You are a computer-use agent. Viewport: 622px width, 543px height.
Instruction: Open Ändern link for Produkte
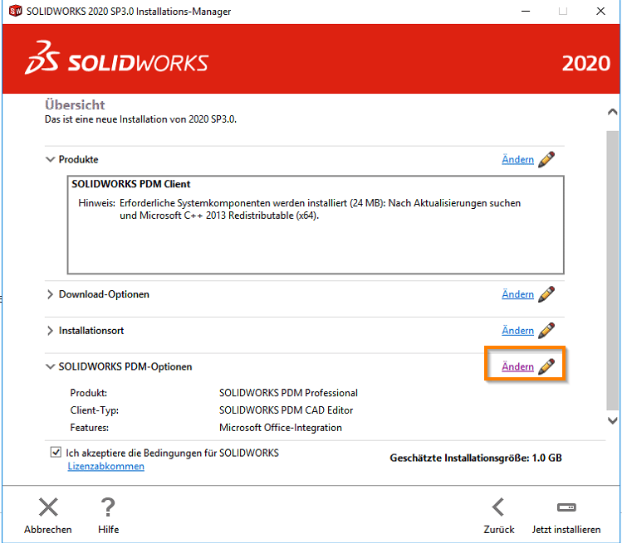tap(517, 160)
